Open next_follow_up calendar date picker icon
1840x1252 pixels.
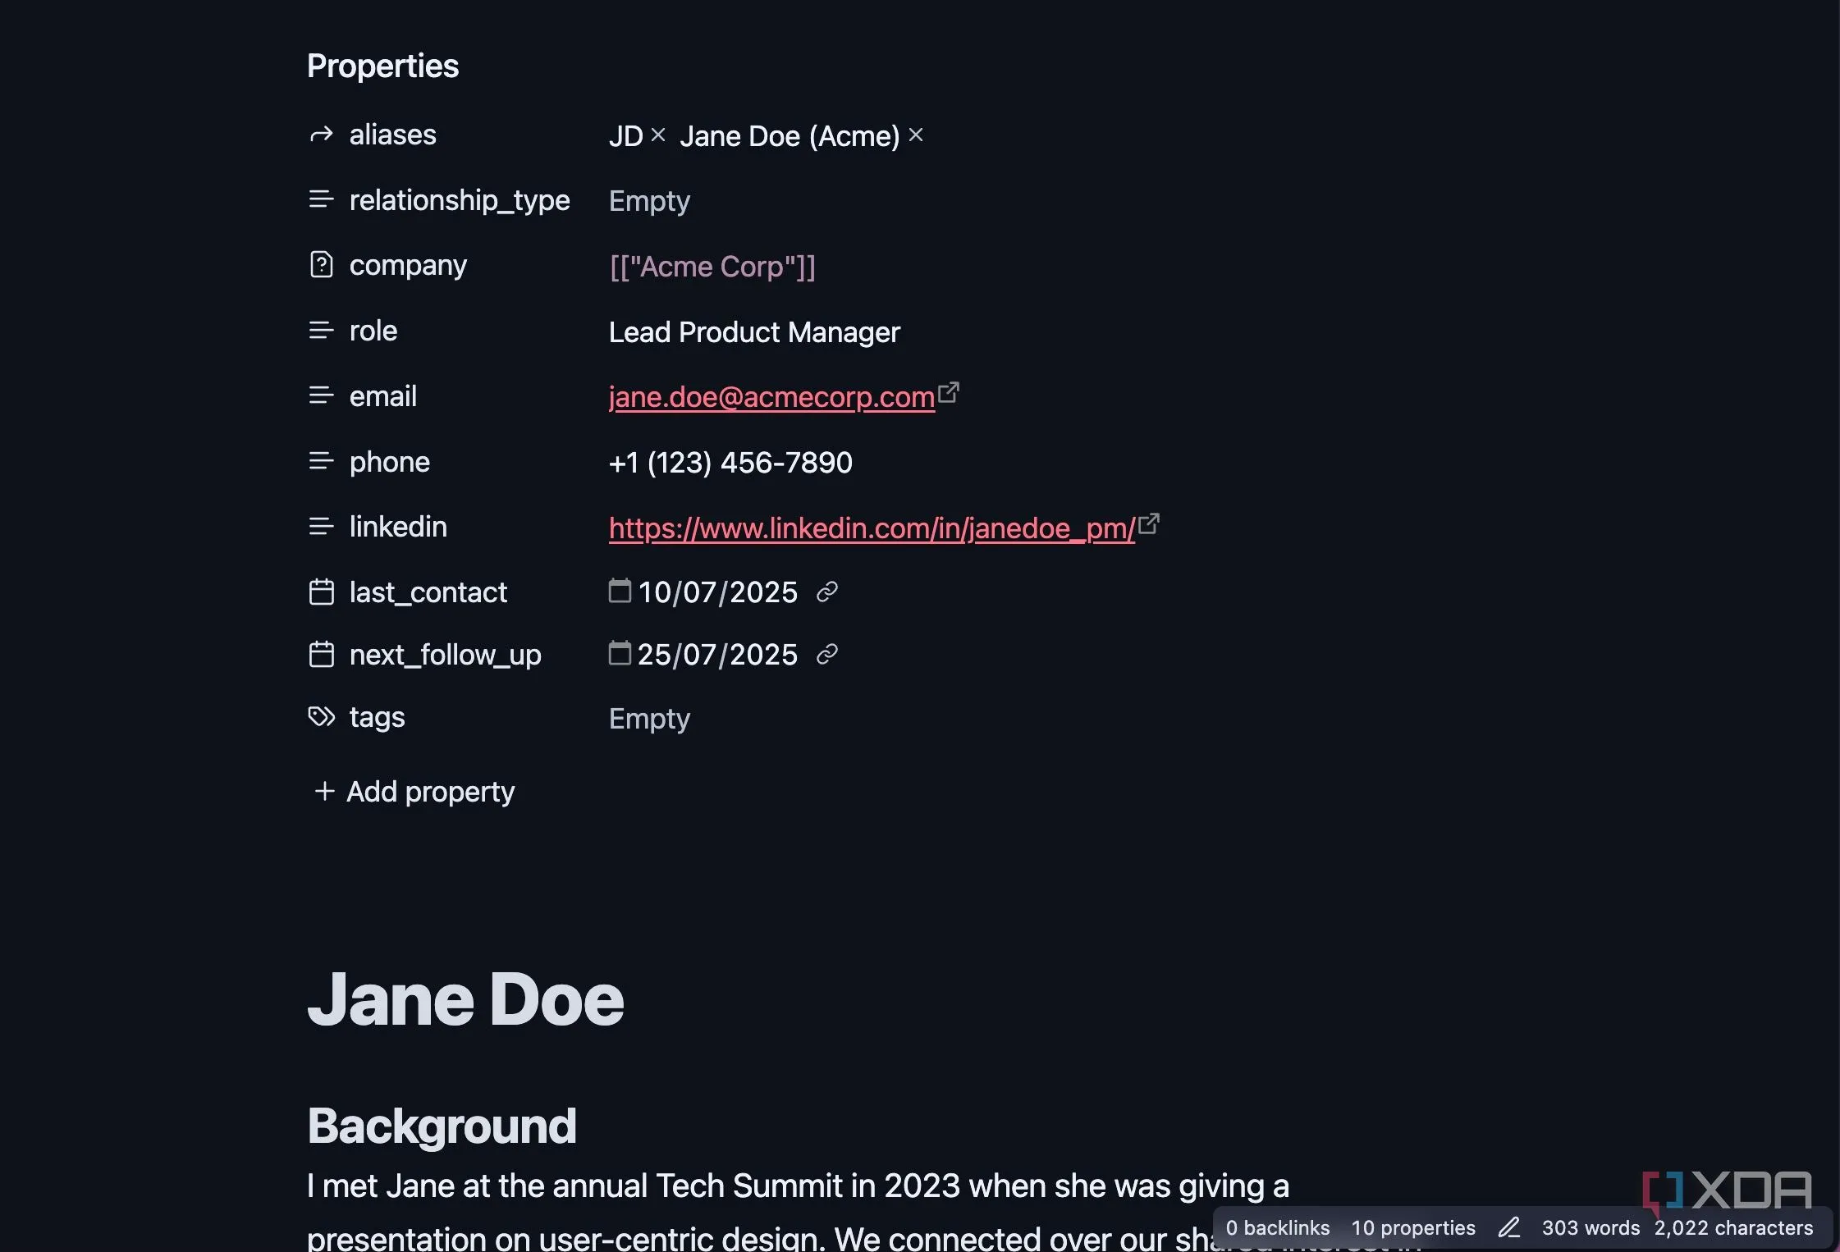pos(620,653)
